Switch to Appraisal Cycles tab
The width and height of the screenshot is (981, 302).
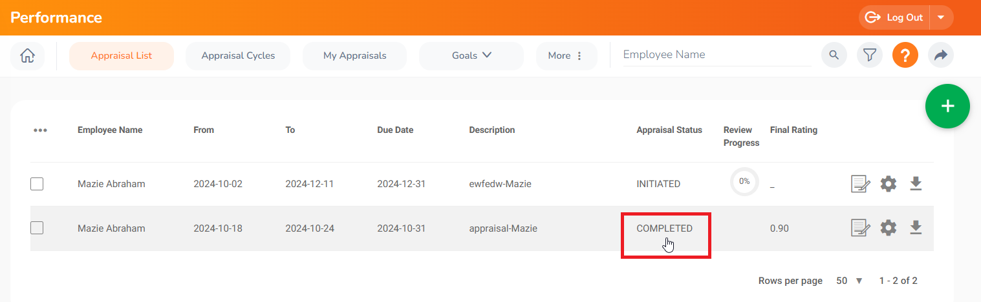point(238,55)
